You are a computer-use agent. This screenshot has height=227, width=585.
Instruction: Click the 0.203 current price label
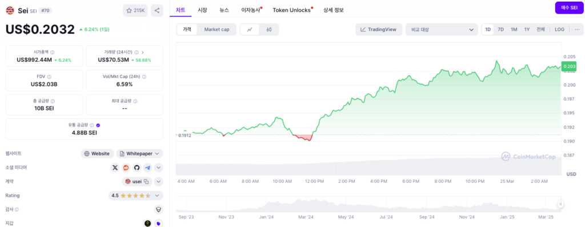pos(569,66)
